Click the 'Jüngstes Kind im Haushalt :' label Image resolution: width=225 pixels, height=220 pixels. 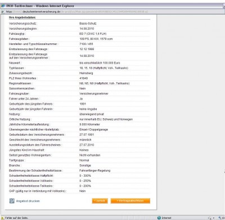[x=27, y=150]
